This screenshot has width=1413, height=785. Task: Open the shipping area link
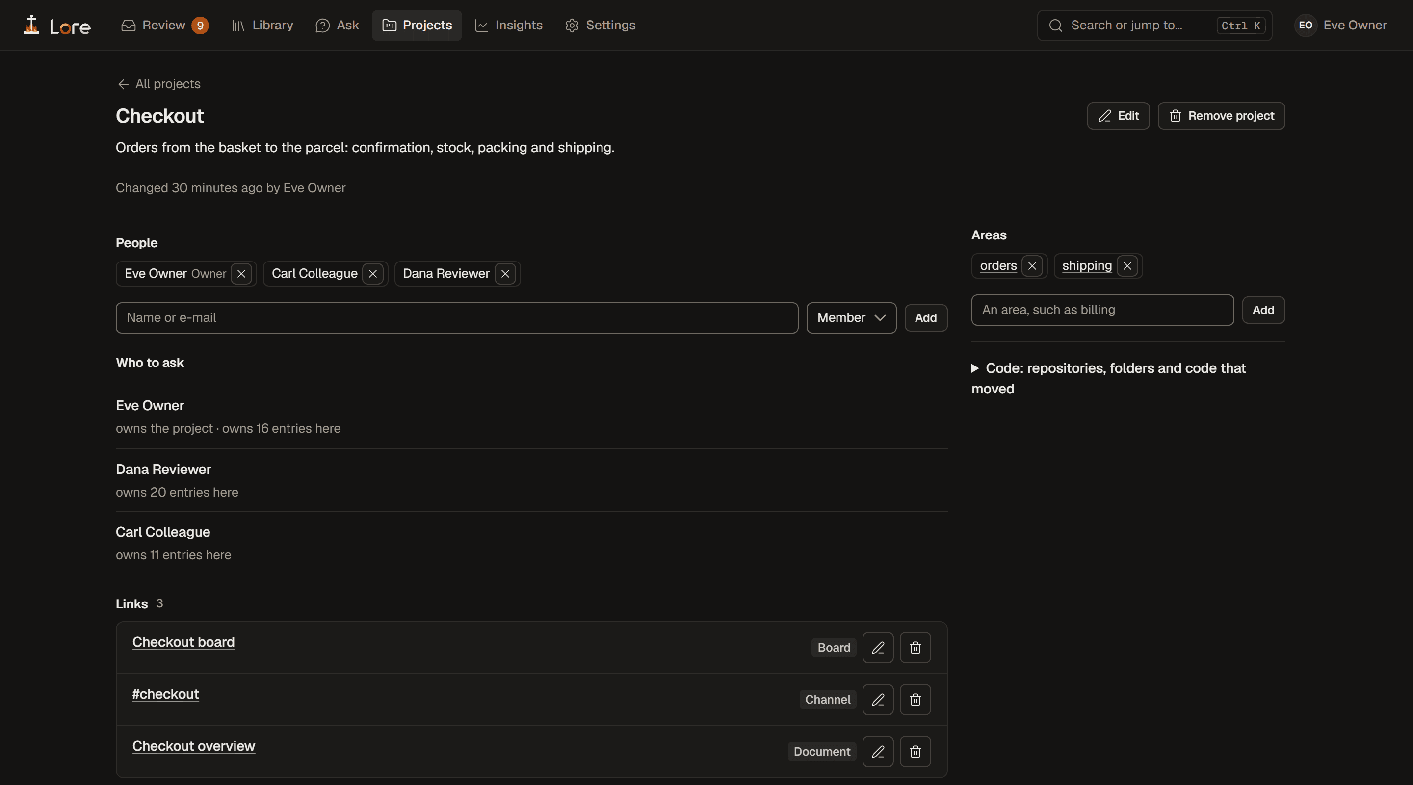[x=1087, y=266]
